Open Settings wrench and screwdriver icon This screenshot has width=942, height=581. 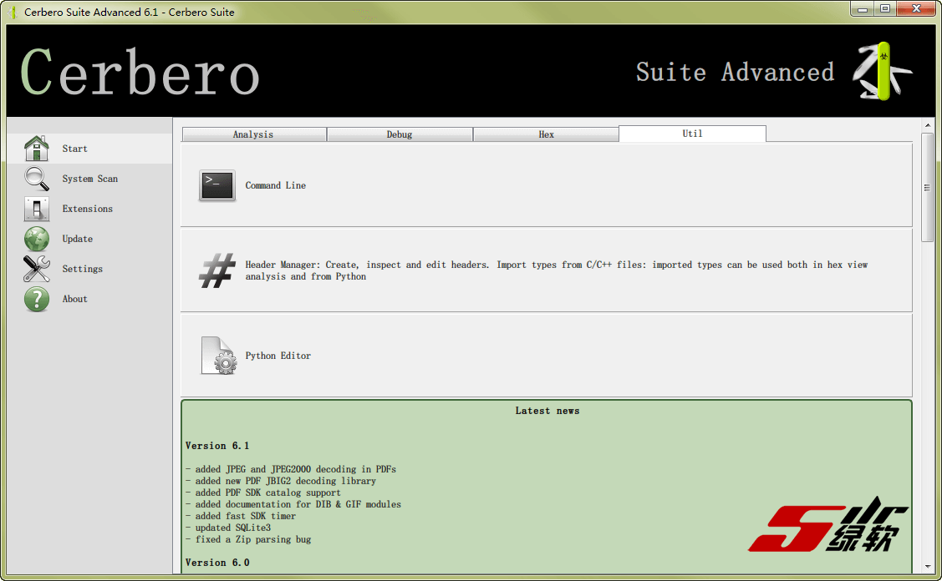[x=37, y=269]
